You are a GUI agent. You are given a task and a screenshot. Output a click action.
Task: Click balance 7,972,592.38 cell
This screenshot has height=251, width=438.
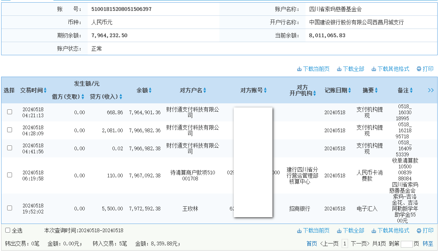click(145, 209)
